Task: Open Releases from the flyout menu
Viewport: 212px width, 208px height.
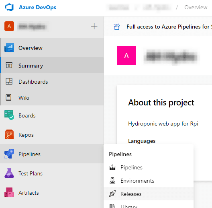Action: pyautogui.click(x=149, y=194)
